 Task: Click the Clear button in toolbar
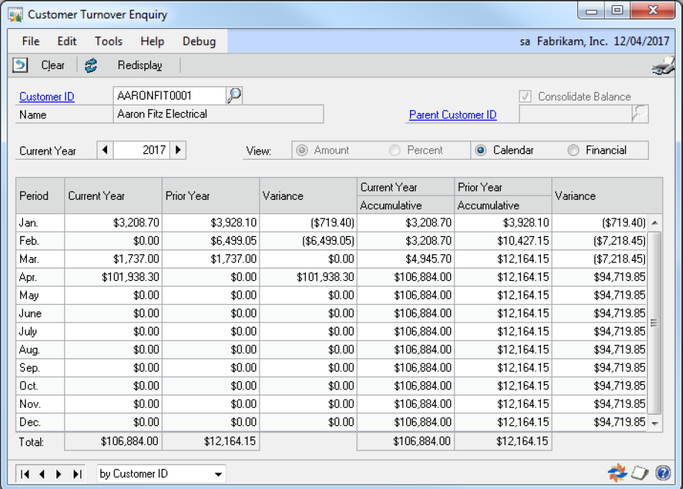[x=53, y=65]
